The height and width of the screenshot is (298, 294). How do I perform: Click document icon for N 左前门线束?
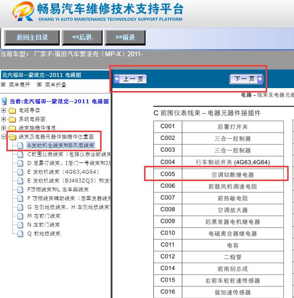21,225
